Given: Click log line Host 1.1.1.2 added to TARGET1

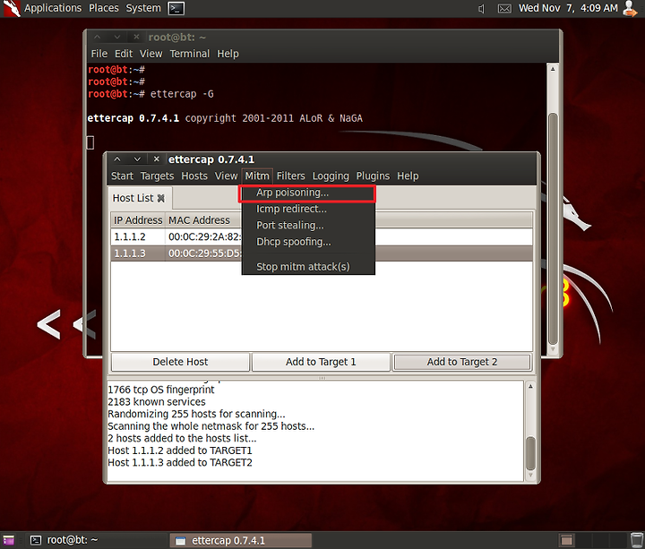Looking at the screenshot, I should pyautogui.click(x=180, y=450).
